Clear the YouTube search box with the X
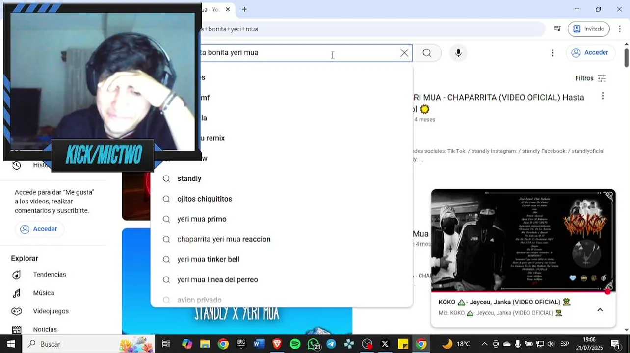Screen dimensions: 630x353 tap(404, 53)
